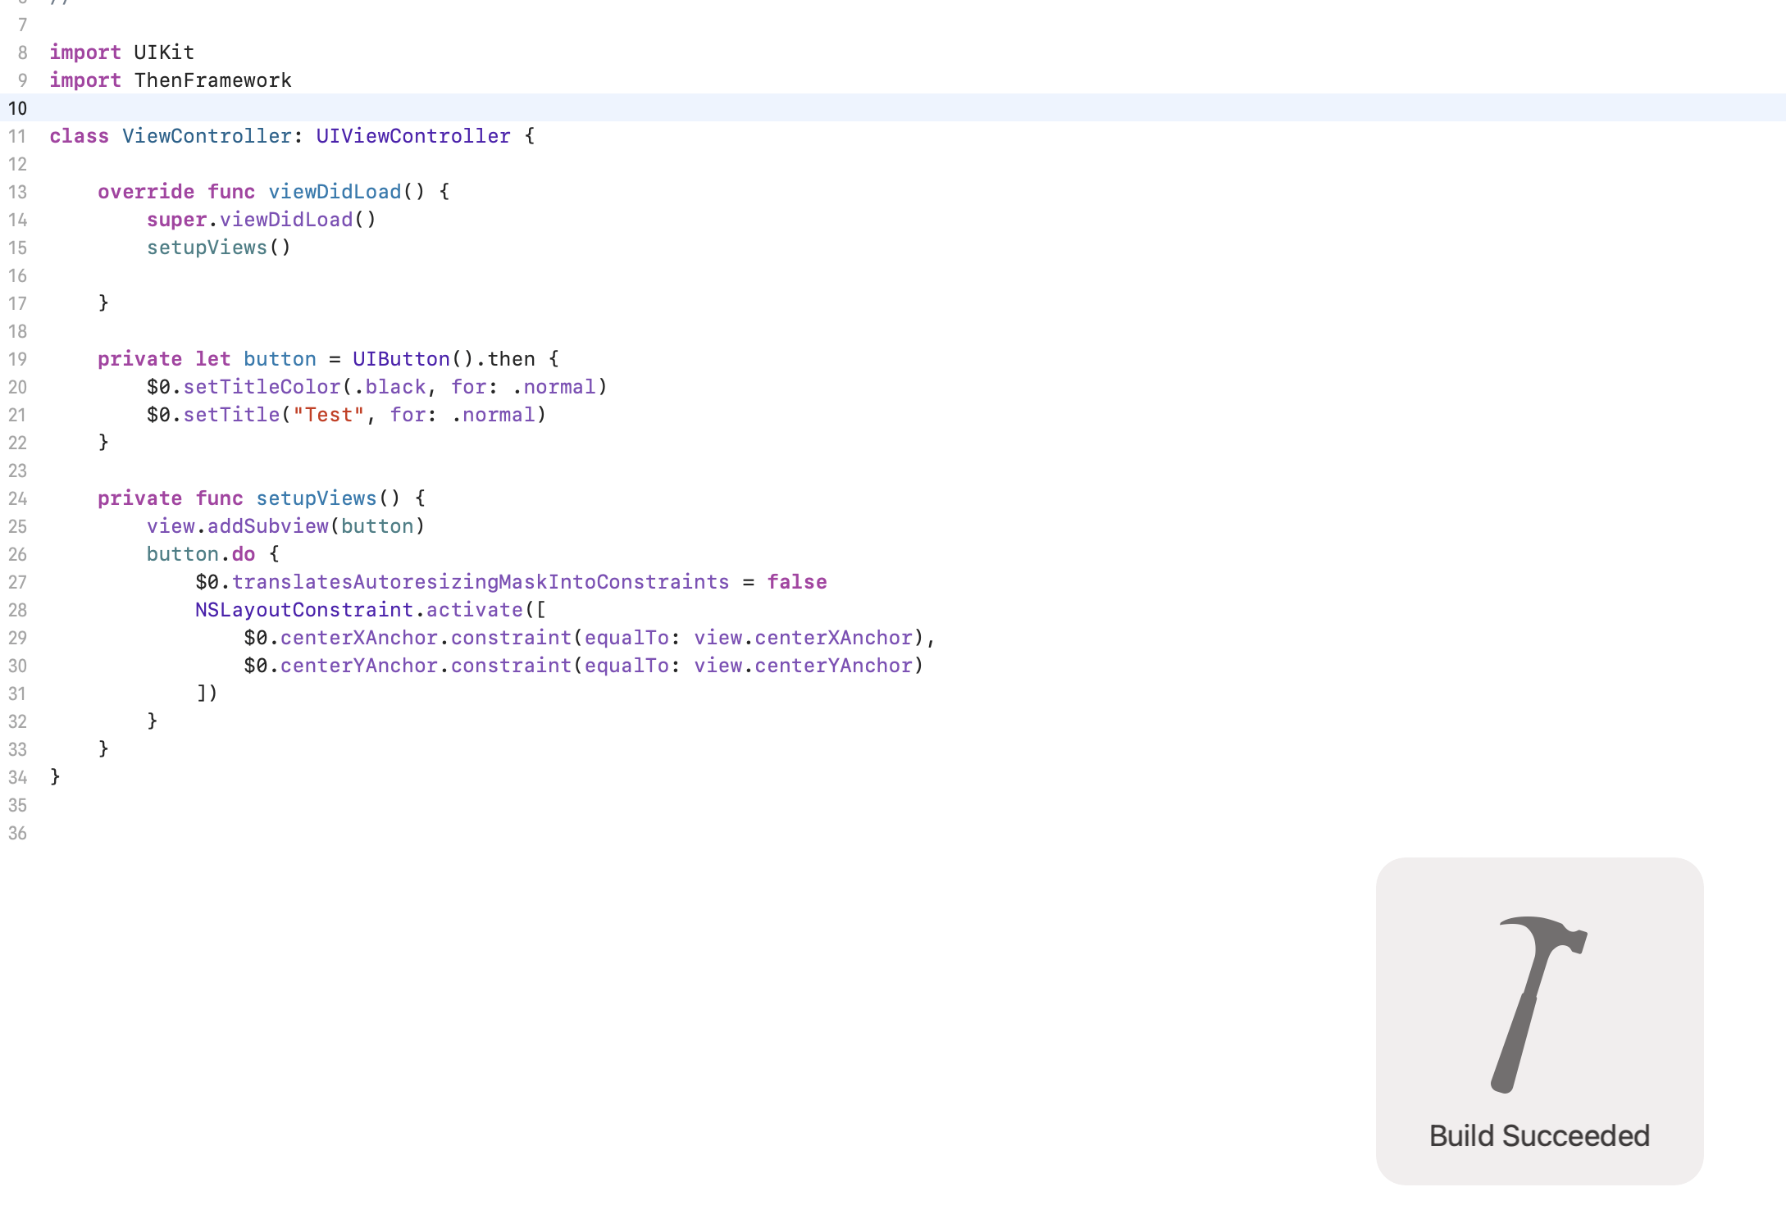1786x1228 pixels.
Task: Click the addSubview method call
Action: click(267, 526)
